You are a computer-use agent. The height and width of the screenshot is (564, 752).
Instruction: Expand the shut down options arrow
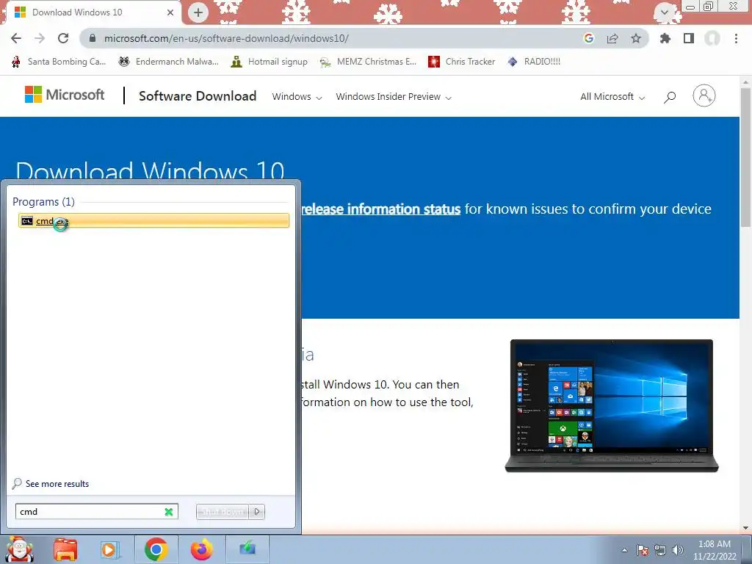257,512
